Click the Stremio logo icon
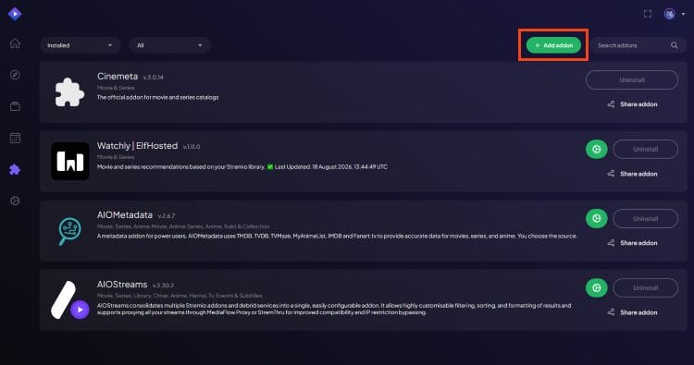Viewport: 694px width, 365px height. [x=15, y=14]
